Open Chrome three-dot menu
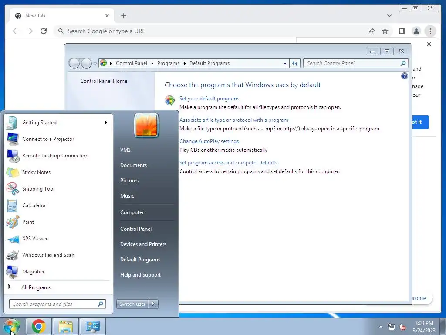The width and height of the screenshot is (446, 335). pyautogui.click(x=430, y=31)
